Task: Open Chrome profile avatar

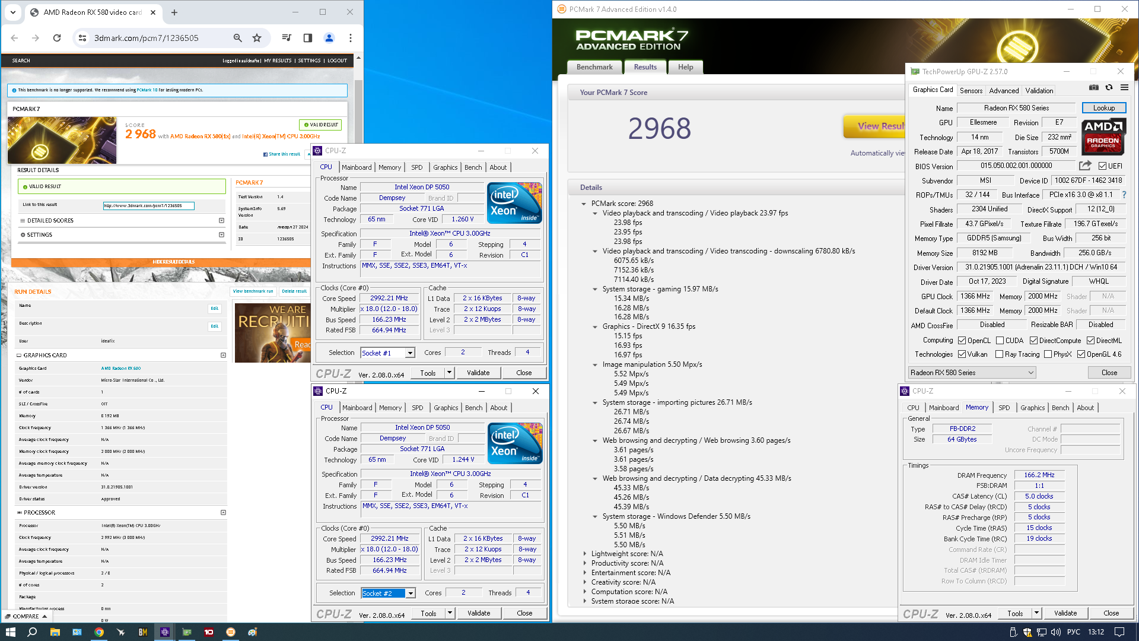Action: coord(329,38)
